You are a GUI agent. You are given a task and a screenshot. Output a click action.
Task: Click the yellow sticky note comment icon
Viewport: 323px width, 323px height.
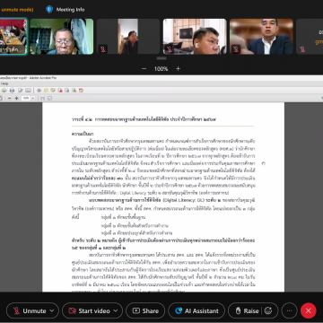click(46, 91)
